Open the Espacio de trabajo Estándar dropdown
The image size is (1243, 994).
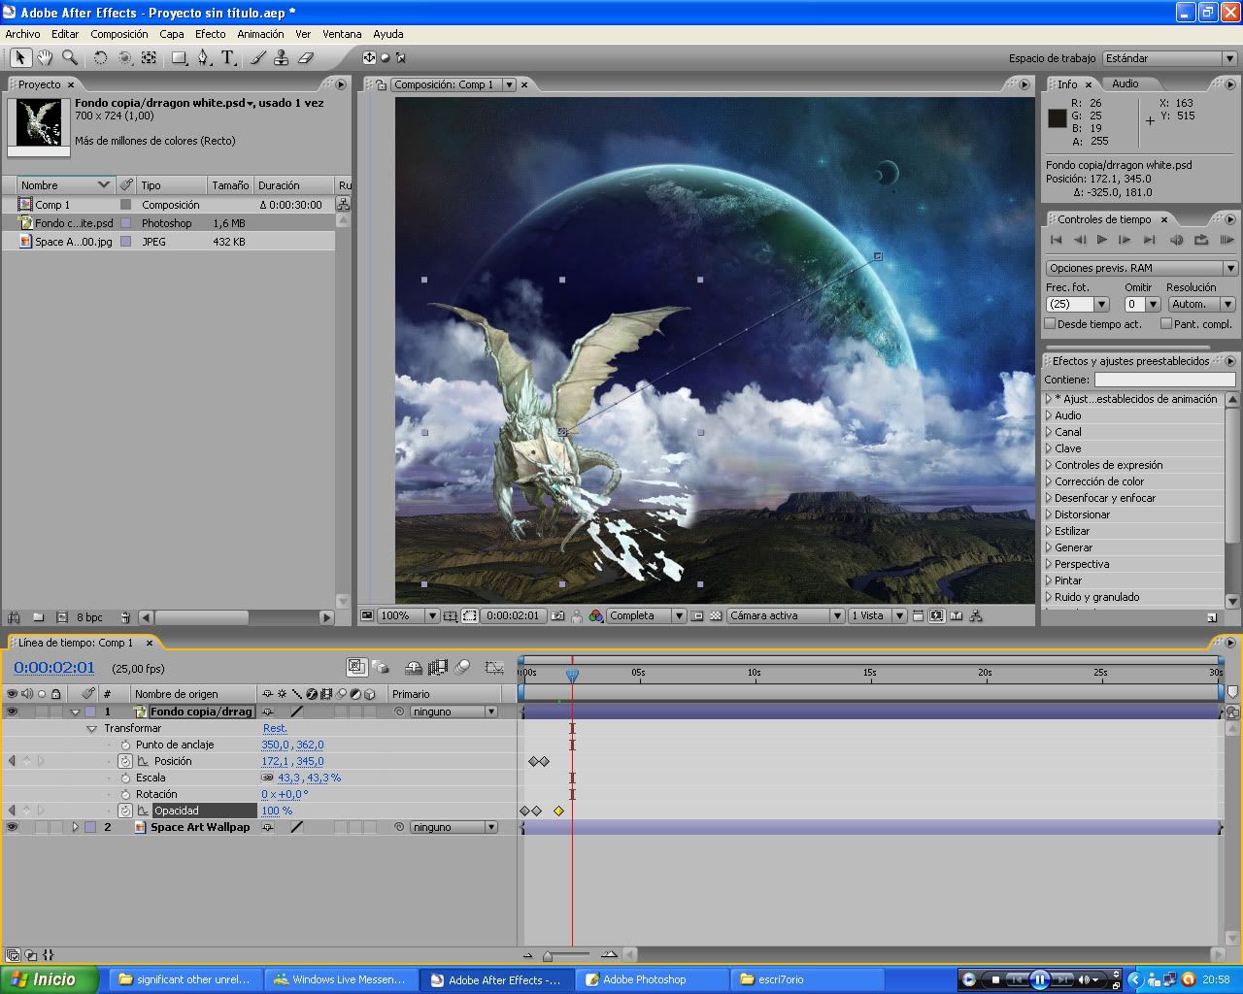tap(1169, 58)
